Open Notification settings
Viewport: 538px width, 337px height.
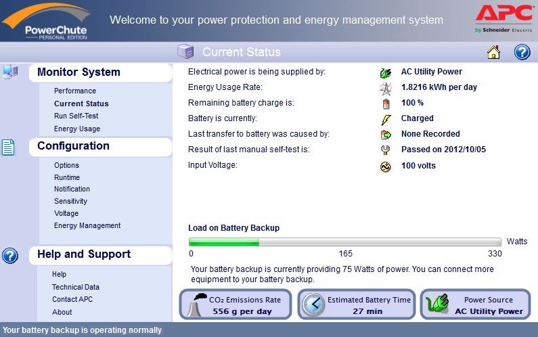point(72,189)
